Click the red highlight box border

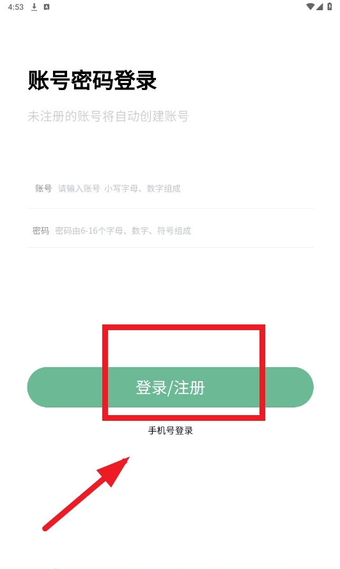click(184, 328)
